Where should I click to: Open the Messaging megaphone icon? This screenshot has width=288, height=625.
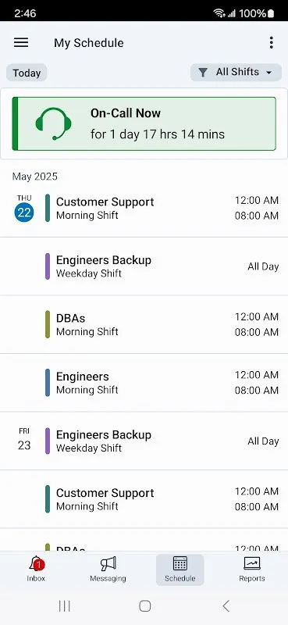[x=108, y=564]
